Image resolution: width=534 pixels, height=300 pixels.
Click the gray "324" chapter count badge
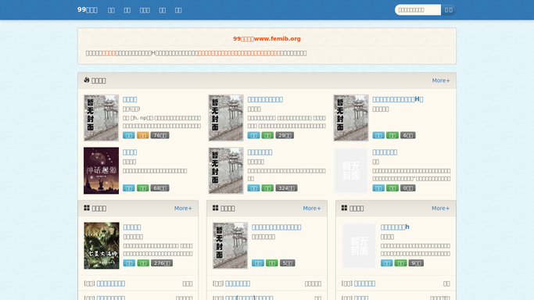pyautogui.click(x=286, y=188)
